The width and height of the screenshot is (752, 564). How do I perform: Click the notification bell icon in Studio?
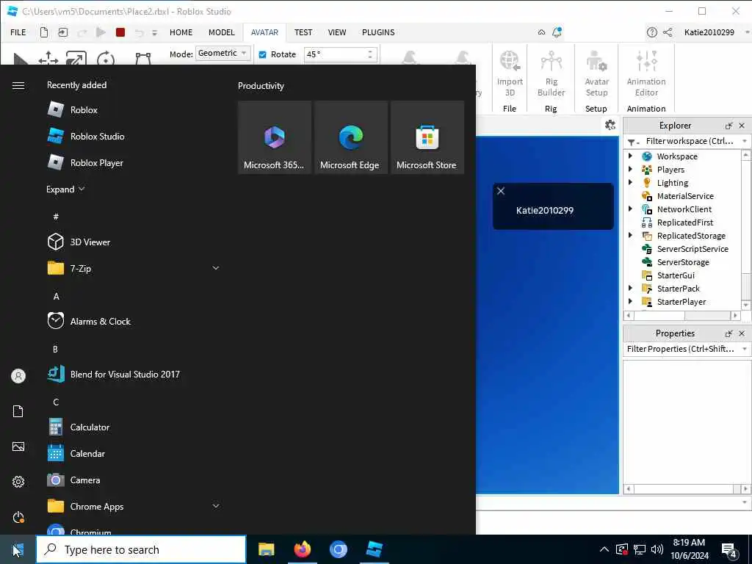point(557,32)
